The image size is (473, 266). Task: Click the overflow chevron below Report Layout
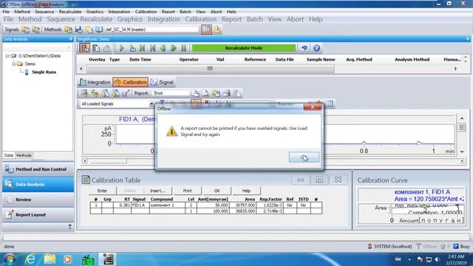(70, 227)
